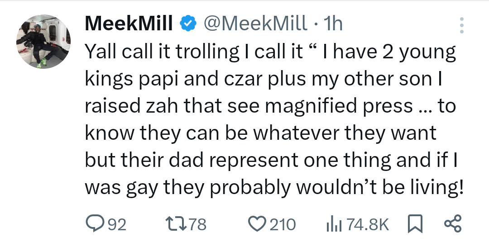Open the three-dot more options menu
Screen dimensions: 489x242
tap(461, 26)
